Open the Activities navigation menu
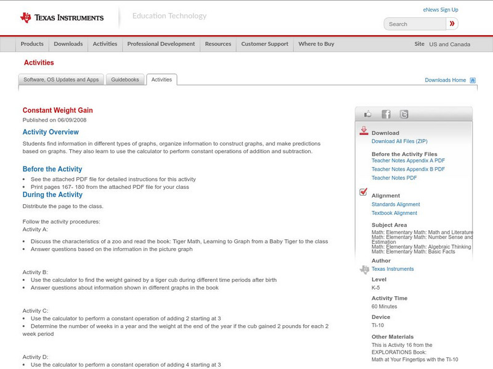 pos(105,44)
